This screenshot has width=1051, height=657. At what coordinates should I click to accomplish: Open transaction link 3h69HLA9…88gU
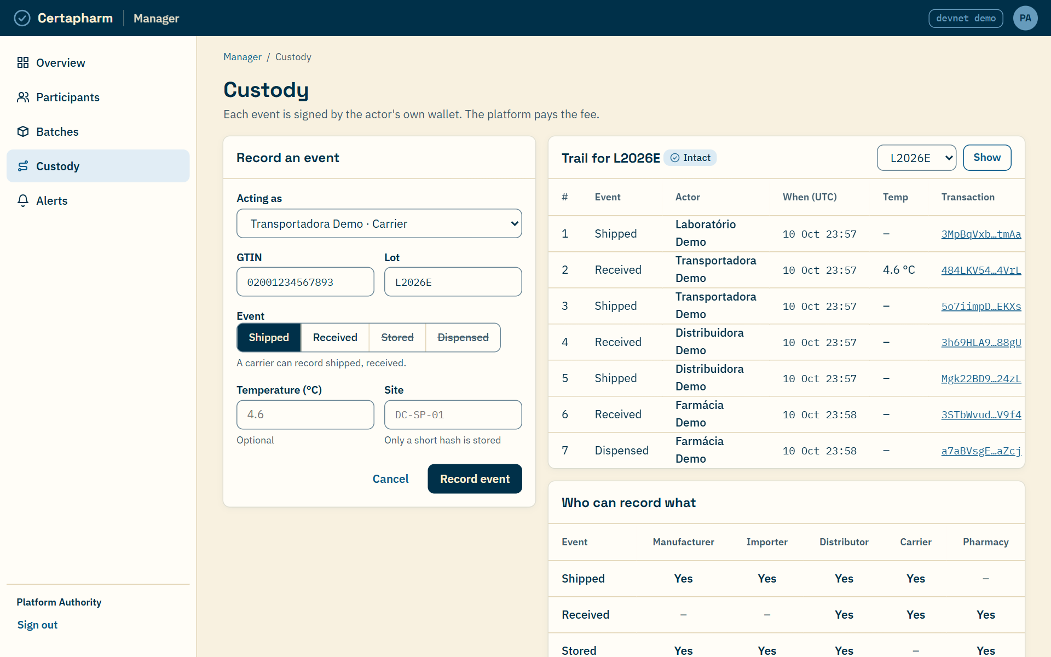coord(981,342)
